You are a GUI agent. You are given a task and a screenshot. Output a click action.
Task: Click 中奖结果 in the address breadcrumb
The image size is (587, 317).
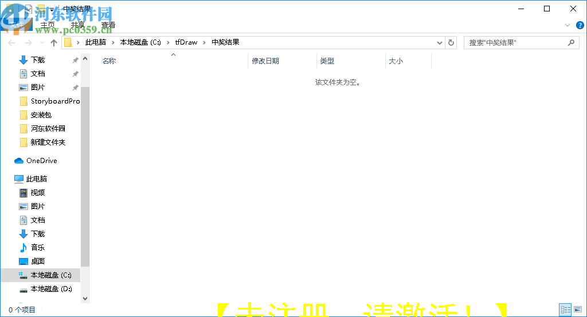click(225, 42)
